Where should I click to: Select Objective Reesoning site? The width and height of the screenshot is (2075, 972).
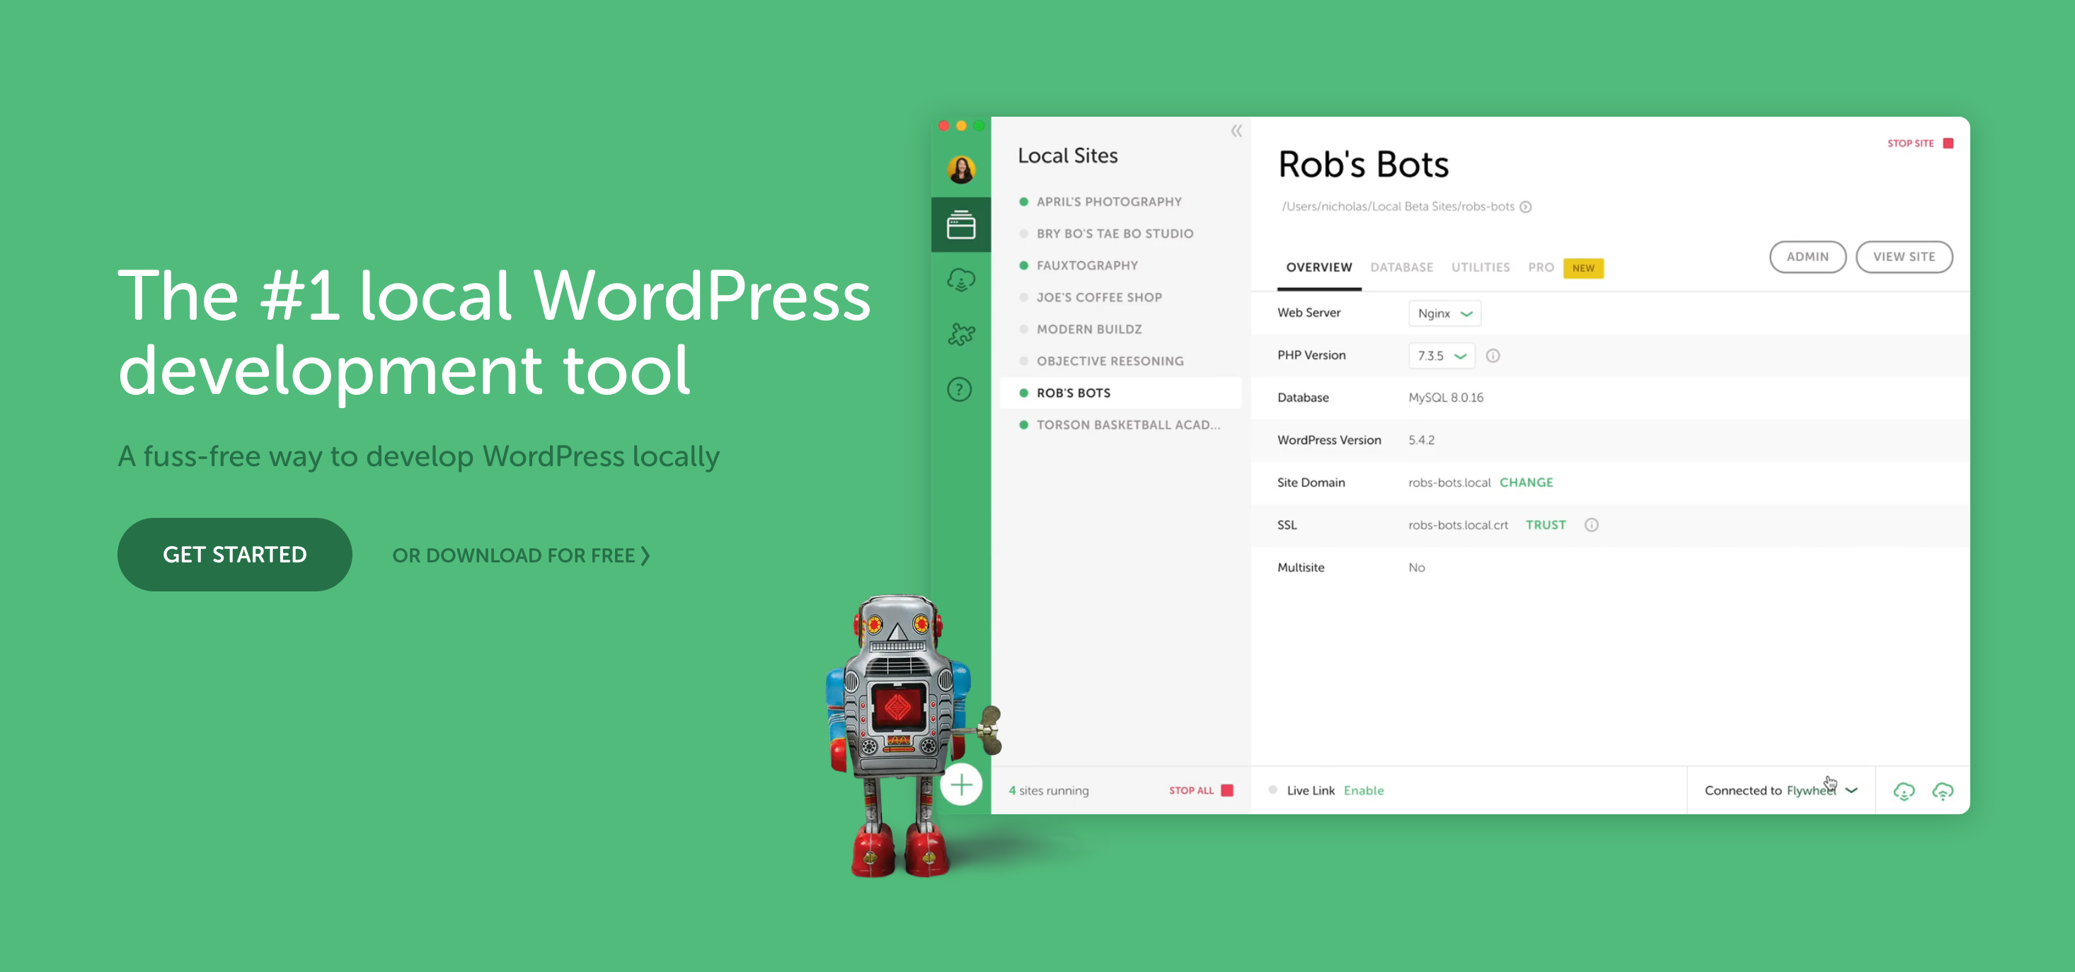1120,361
